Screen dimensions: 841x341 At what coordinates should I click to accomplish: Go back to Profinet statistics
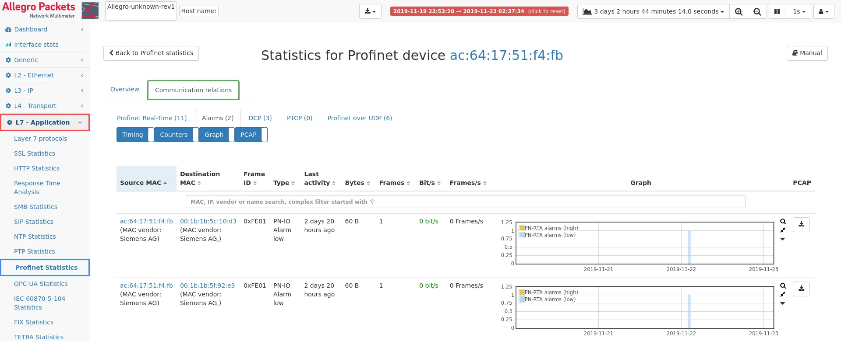point(151,53)
